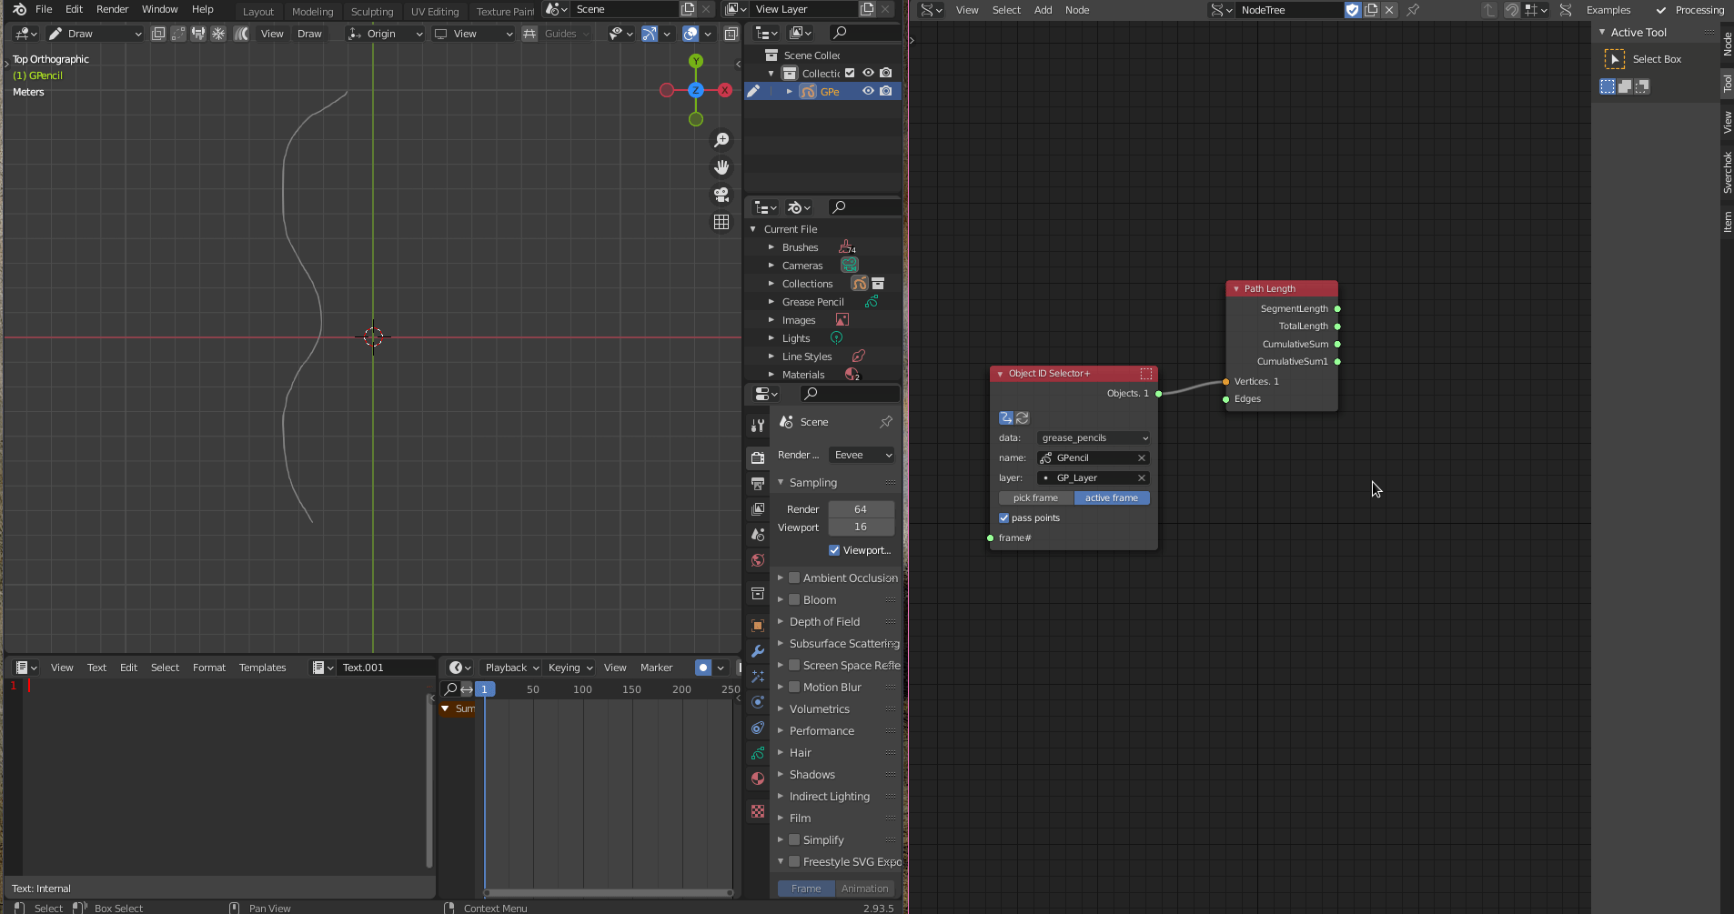The image size is (1734, 914).
Task: Click the refresh icon in Object ID Selector
Action: click(x=1023, y=418)
